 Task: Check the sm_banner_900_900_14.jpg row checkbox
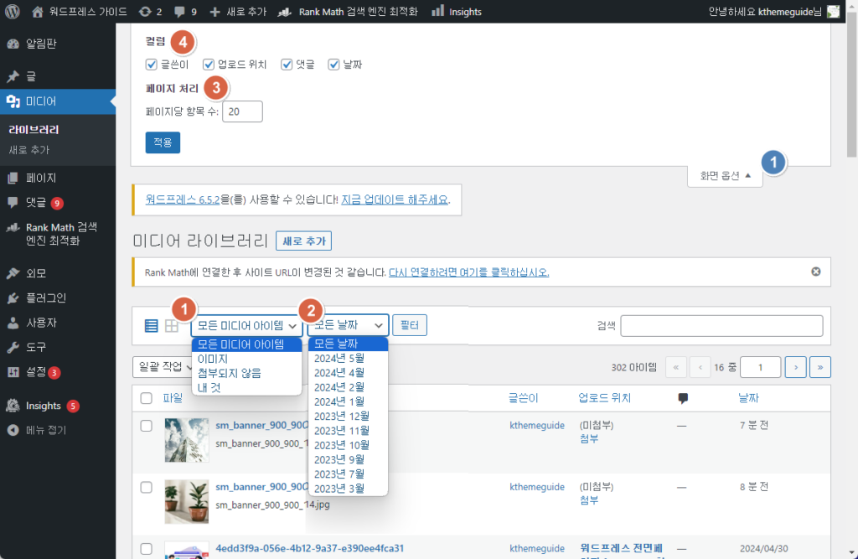[146, 487]
